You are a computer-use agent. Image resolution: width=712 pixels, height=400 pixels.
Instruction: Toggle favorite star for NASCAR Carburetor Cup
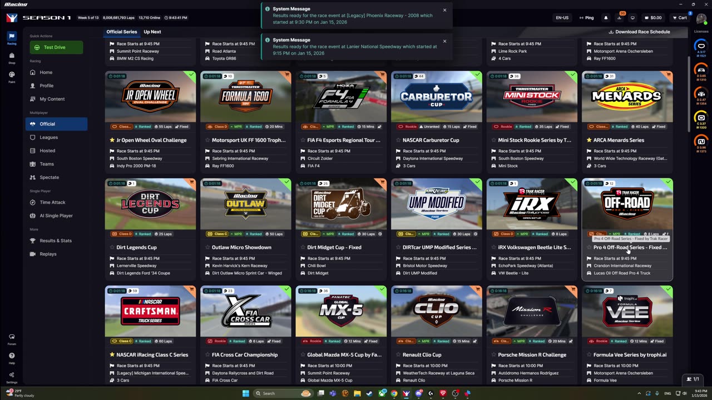point(398,140)
